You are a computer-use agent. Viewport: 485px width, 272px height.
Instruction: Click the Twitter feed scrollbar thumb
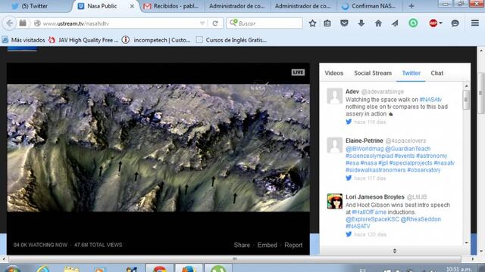coord(466,100)
